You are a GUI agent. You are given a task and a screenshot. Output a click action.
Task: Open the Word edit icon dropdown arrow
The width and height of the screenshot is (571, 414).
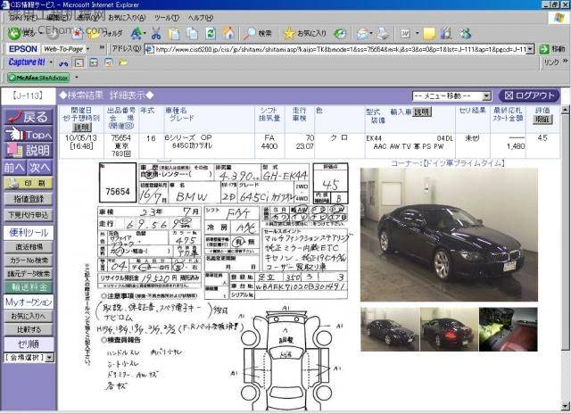pyautogui.click(x=417, y=33)
